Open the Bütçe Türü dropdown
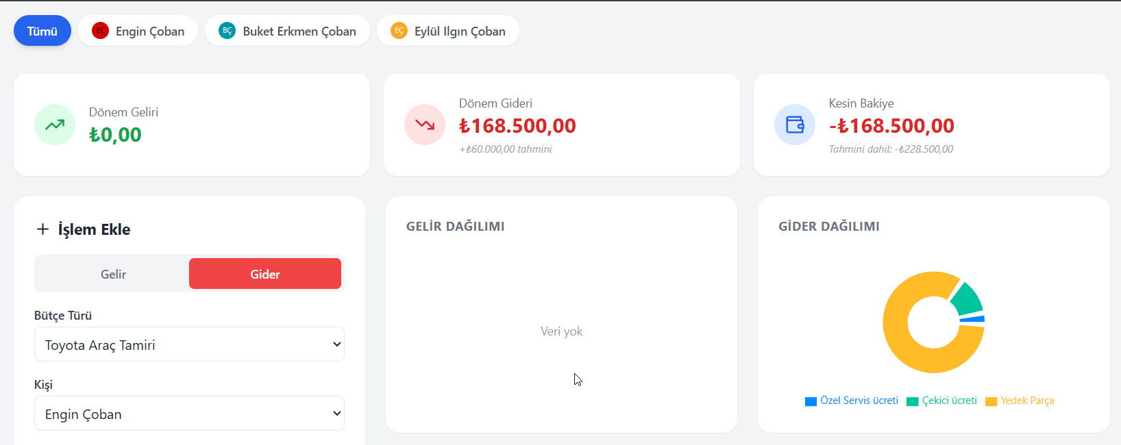This screenshot has height=445, width=1121. [x=189, y=344]
